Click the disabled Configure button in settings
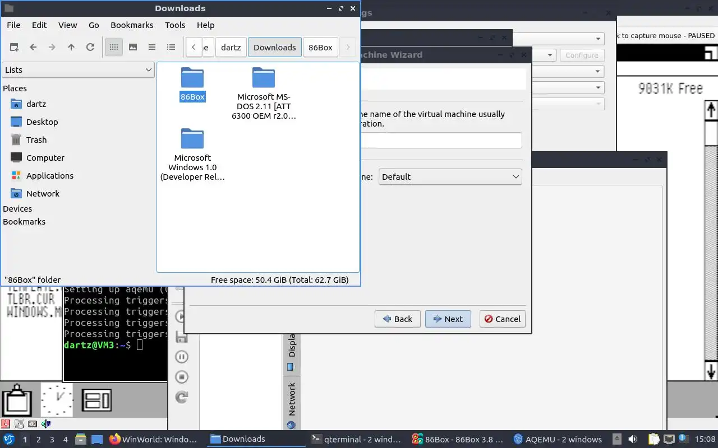 point(582,55)
